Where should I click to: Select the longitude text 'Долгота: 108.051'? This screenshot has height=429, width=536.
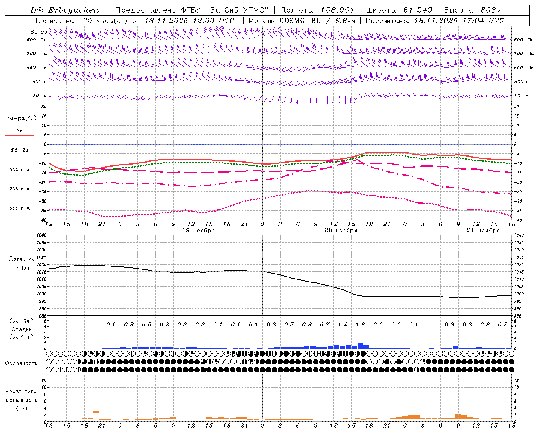click(x=317, y=10)
